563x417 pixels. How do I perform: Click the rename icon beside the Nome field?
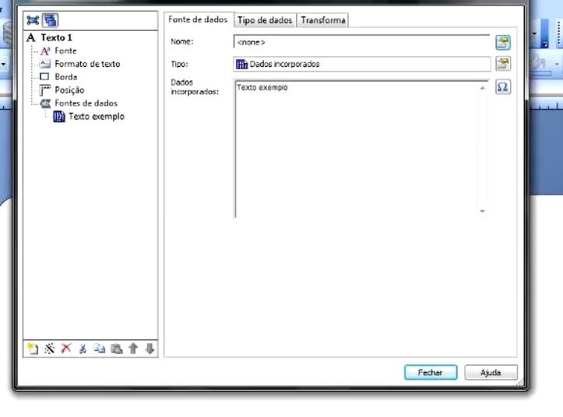tap(503, 43)
